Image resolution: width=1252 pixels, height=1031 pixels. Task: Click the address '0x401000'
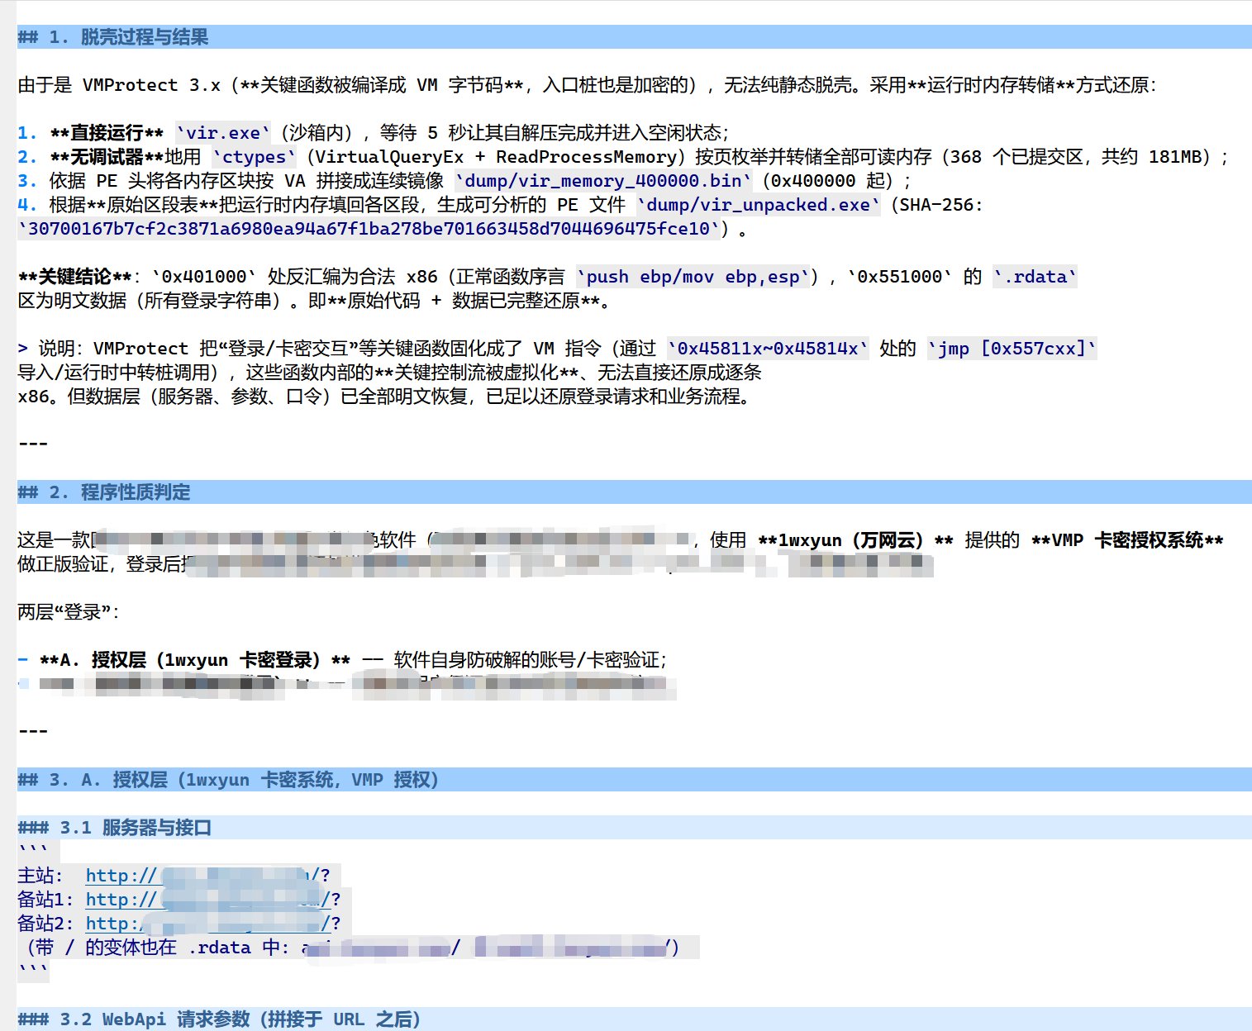(204, 277)
